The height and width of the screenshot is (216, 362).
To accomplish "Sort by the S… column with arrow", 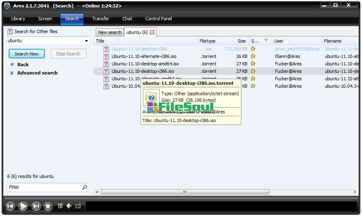I will (x=260, y=41).
